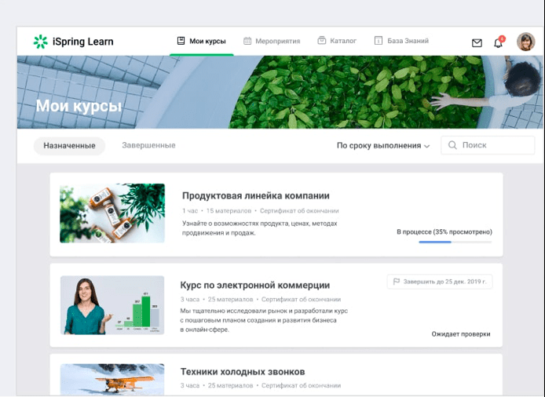Open the Курс по электронной коммерции title

[x=254, y=285]
